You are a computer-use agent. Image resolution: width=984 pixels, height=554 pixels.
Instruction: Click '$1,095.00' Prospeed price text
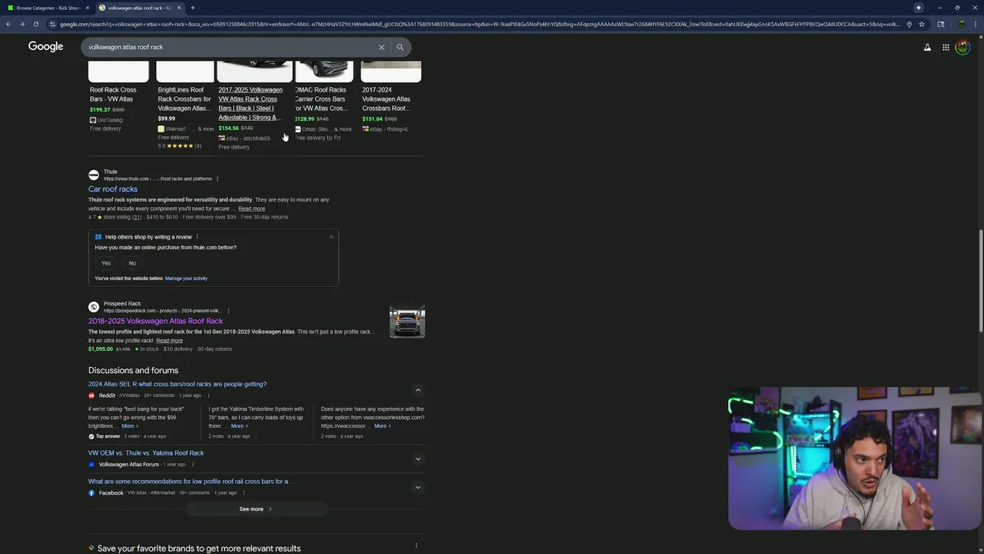[101, 349]
